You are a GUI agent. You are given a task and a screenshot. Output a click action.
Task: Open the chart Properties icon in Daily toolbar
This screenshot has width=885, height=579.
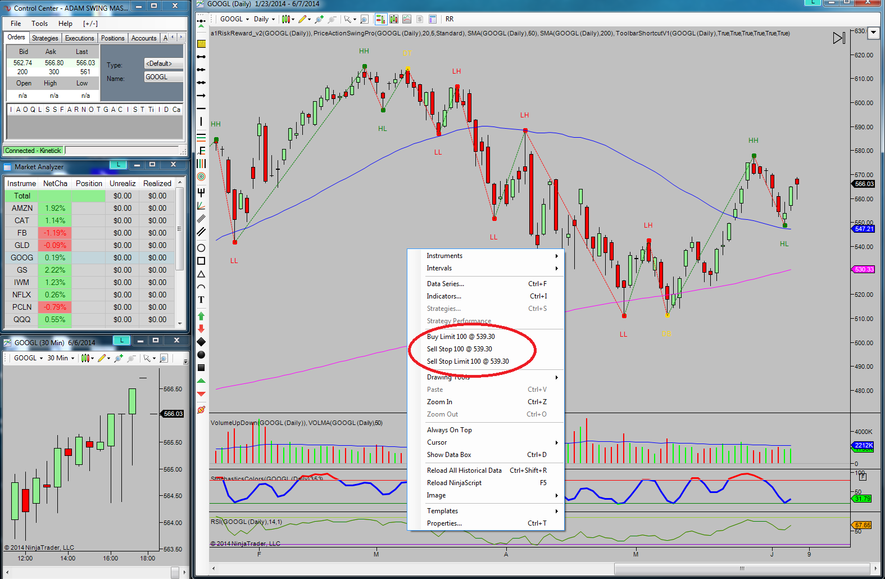click(433, 19)
